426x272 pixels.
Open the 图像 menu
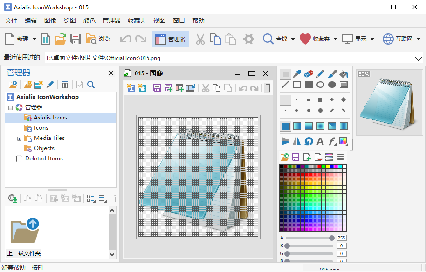pos(50,20)
